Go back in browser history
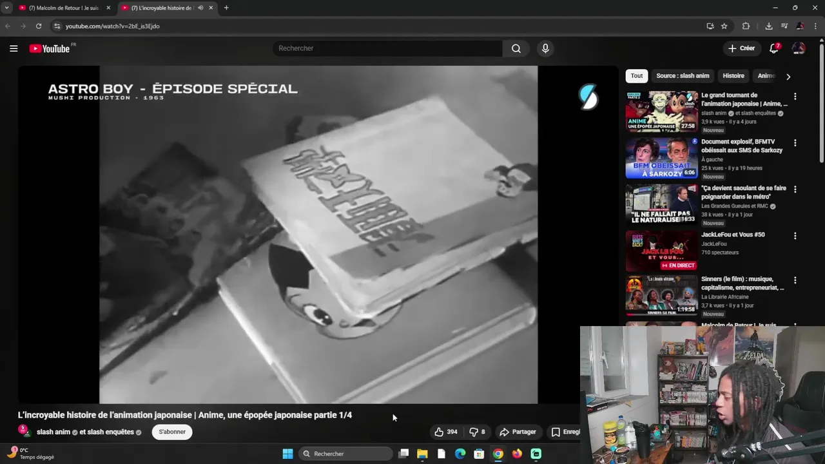This screenshot has width=825, height=464. (8, 26)
